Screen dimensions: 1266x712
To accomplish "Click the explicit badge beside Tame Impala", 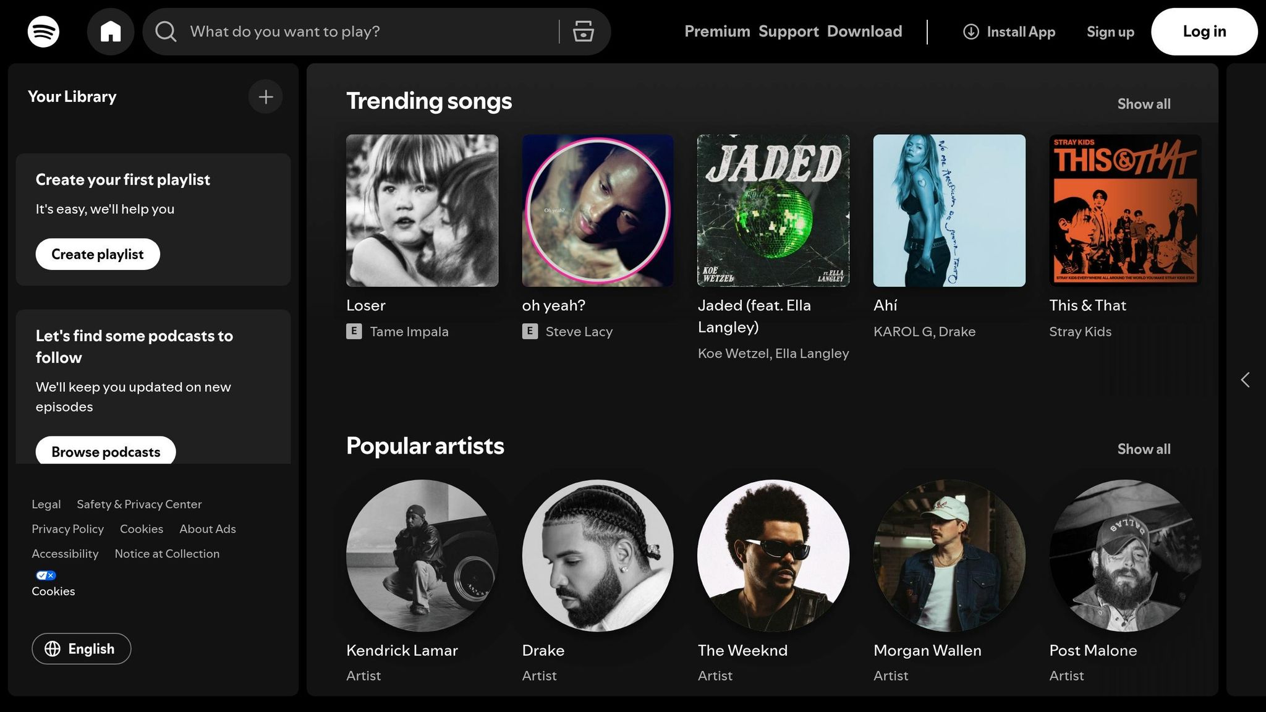I will click(354, 331).
